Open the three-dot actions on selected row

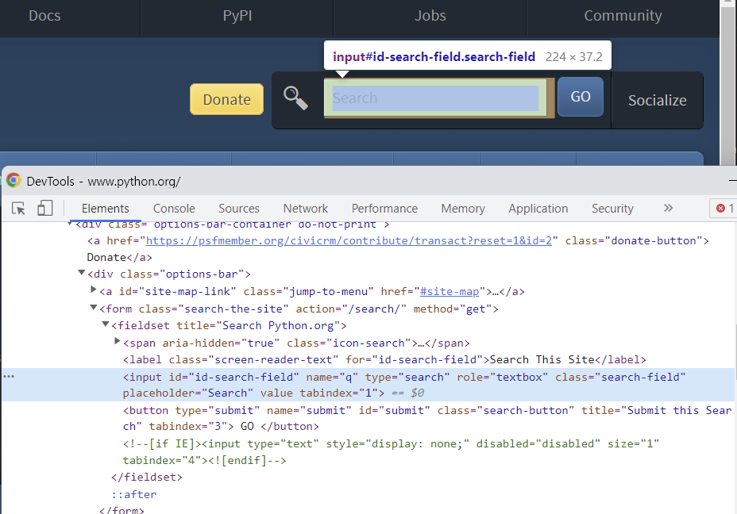(x=9, y=377)
